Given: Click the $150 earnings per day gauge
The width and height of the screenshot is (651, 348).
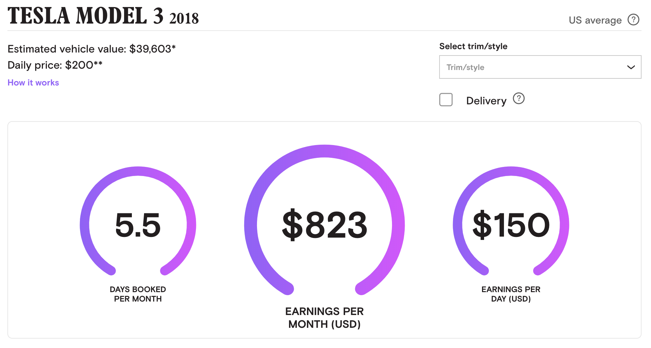Looking at the screenshot, I should (511, 224).
